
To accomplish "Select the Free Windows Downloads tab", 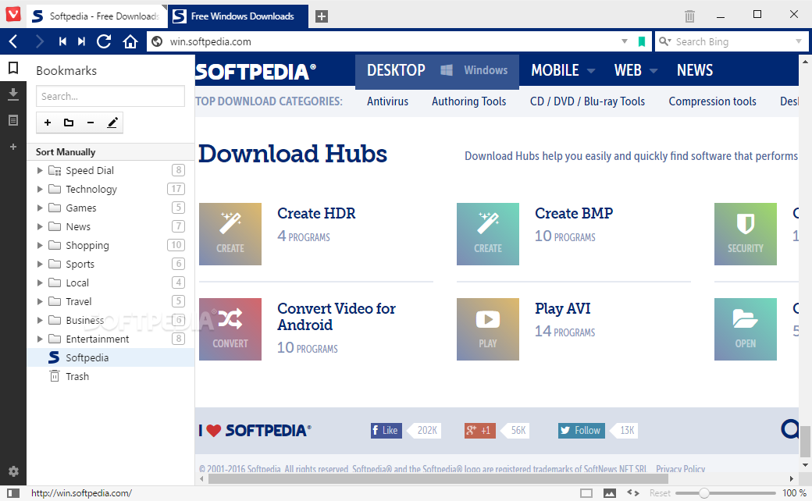I will click(x=238, y=16).
